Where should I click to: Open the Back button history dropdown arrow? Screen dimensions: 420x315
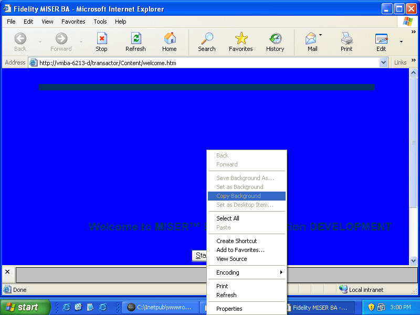coord(40,41)
